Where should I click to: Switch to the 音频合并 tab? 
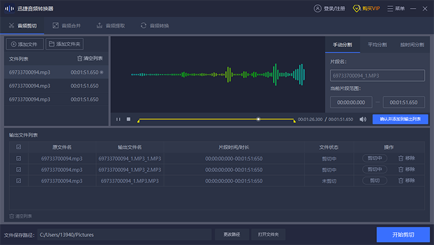point(67,26)
